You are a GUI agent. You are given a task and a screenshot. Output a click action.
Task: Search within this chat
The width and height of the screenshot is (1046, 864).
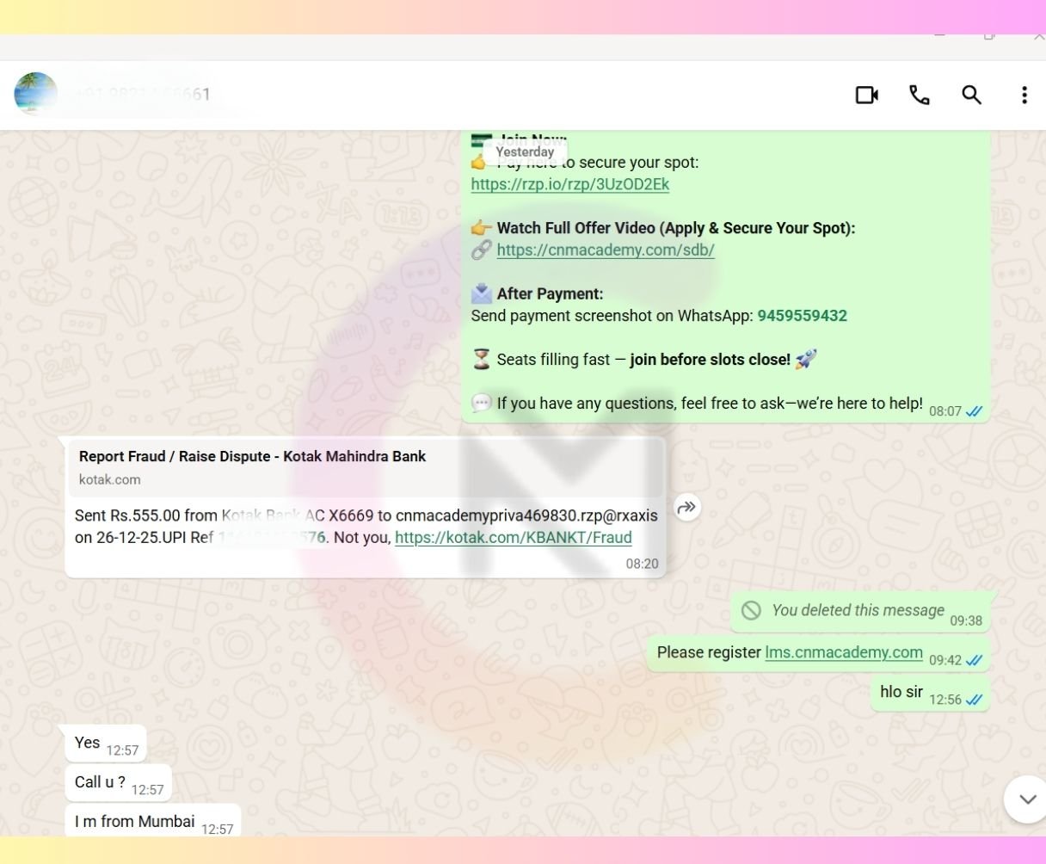tap(972, 95)
